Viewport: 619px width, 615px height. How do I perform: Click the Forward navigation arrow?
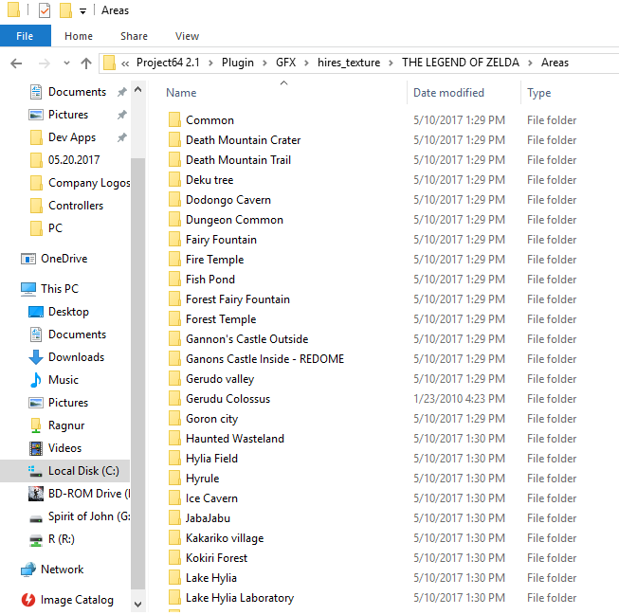coord(45,63)
